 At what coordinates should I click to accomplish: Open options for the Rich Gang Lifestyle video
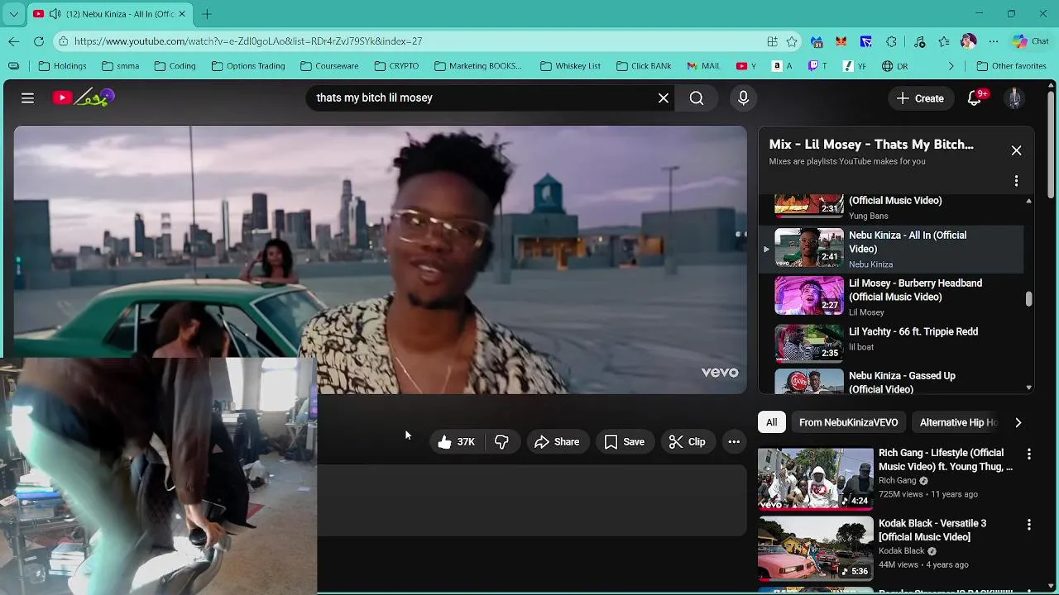pyautogui.click(x=1029, y=455)
